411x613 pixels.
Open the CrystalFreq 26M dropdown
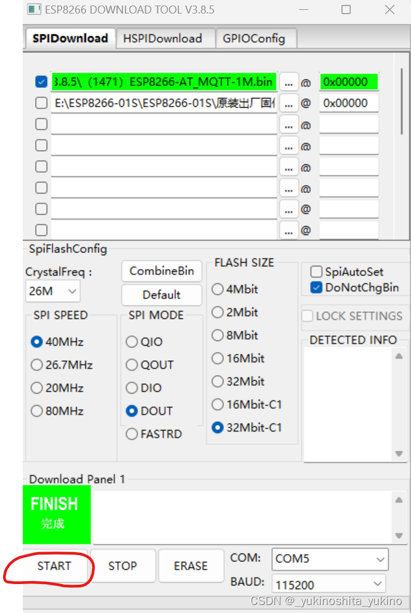point(53,291)
